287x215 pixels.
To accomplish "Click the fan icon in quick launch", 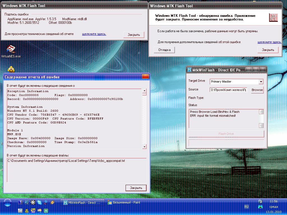I will [33, 202].
